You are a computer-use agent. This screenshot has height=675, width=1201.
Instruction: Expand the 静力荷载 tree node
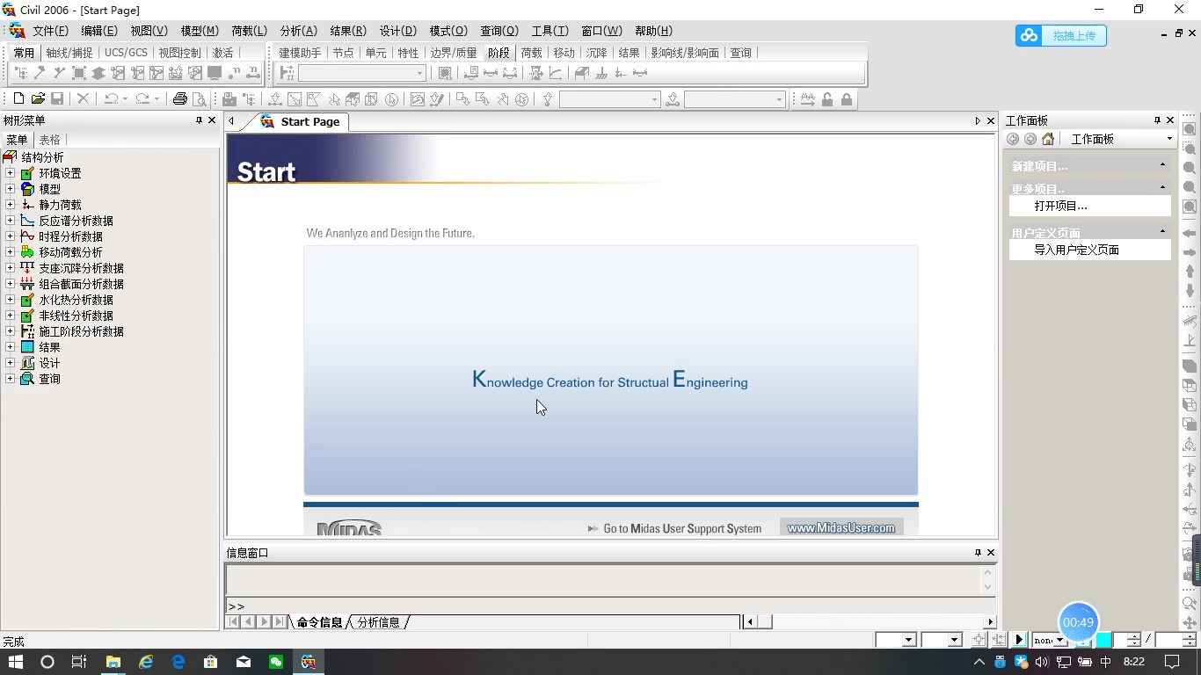11,205
